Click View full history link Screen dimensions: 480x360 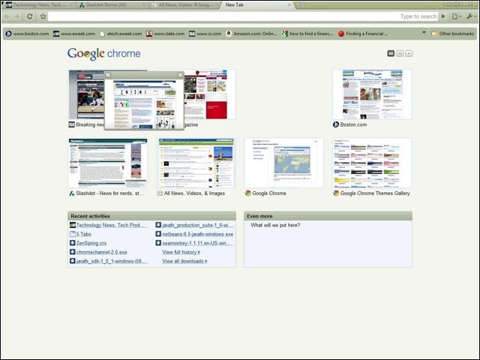[x=181, y=252]
